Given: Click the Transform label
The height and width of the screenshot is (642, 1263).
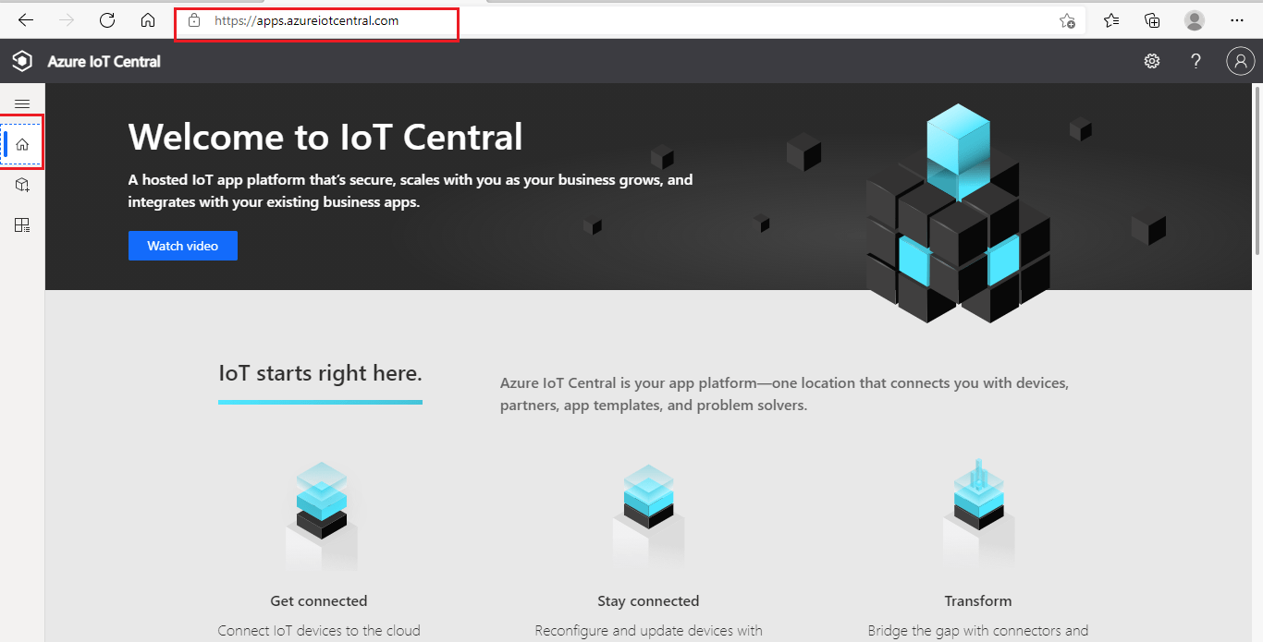Looking at the screenshot, I should (978, 600).
